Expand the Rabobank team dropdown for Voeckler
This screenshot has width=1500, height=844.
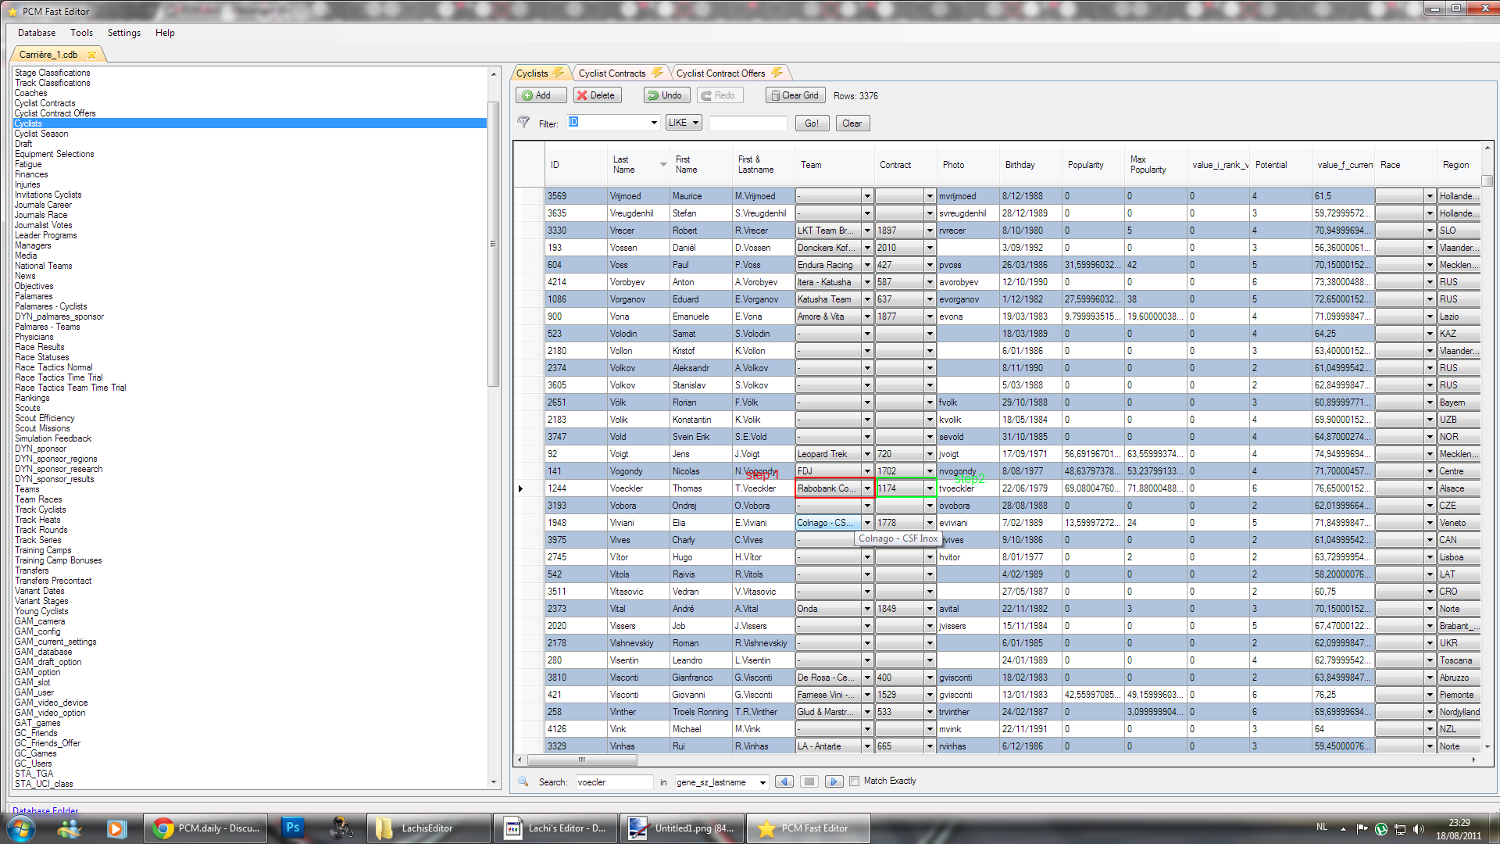click(866, 488)
